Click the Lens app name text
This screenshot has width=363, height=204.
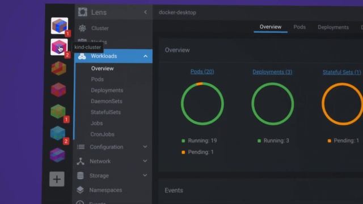pyautogui.click(x=99, y=12)
